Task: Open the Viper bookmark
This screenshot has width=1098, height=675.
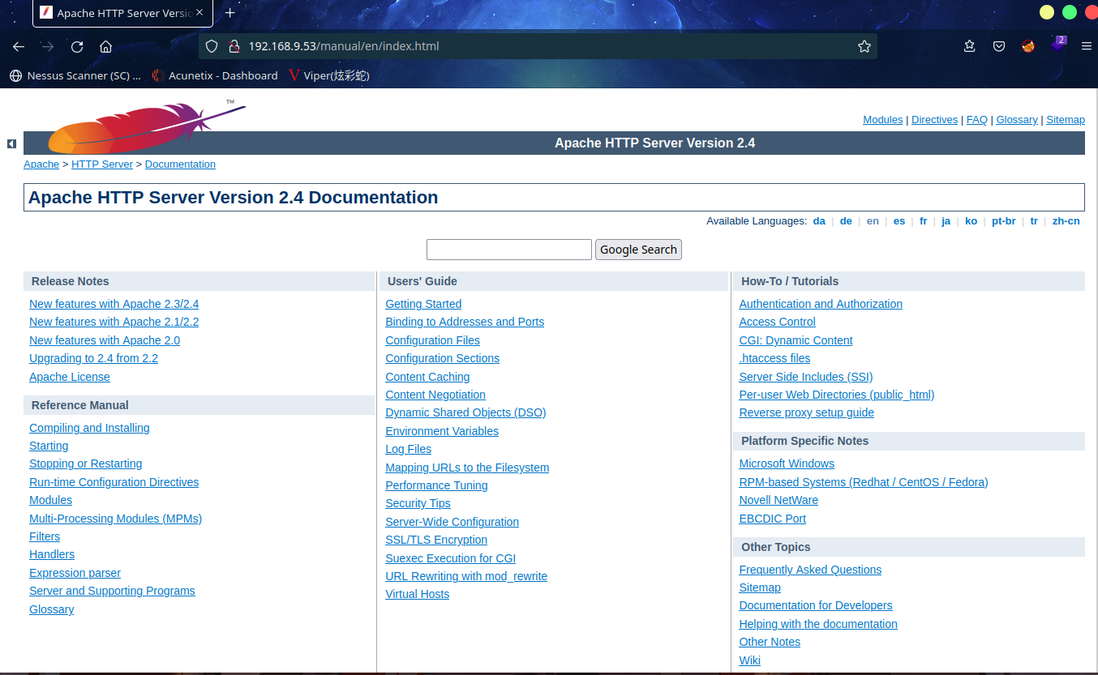Action: click(x=328, y=75)
